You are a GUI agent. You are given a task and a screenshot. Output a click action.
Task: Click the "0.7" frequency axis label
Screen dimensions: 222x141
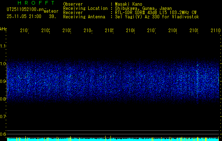click(x=3, y=117)
